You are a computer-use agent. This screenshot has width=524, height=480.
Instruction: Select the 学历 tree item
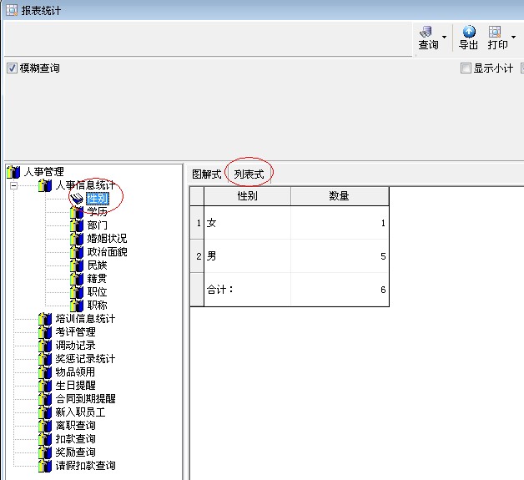[98, 212]
